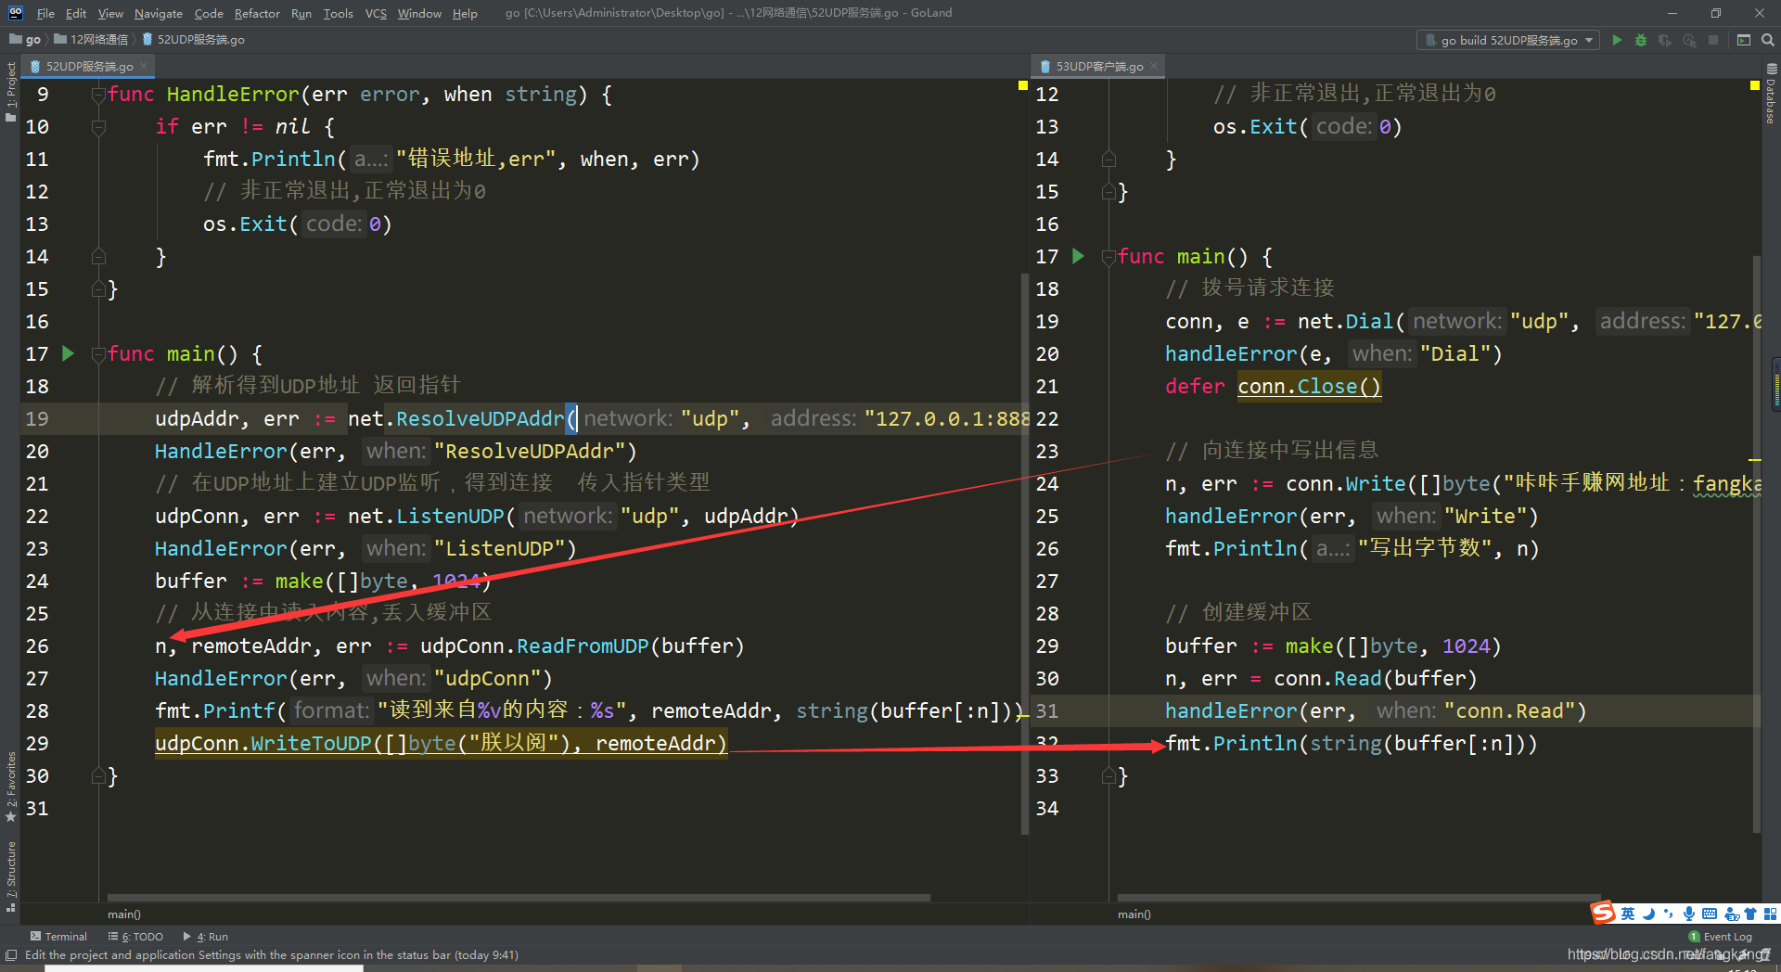Open the VCS menu
The image size is (1781, 972).
pyautogui.click(x=376, y=13)
